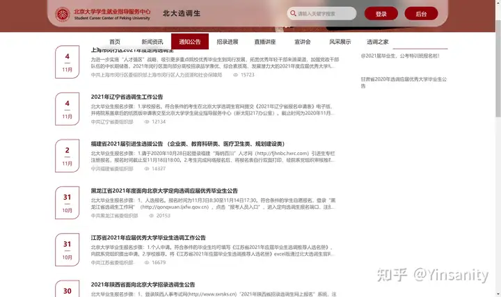Select the 通知公告 tab

tap(190, 42)
